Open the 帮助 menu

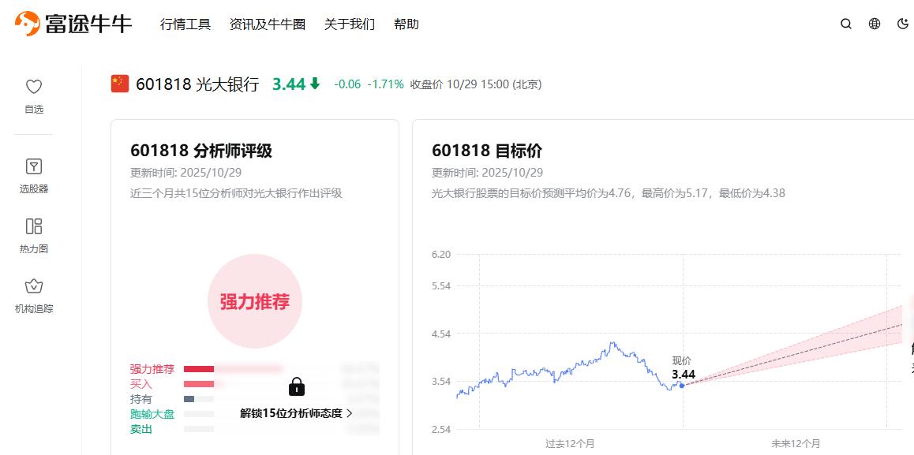(x=406, y=24)
